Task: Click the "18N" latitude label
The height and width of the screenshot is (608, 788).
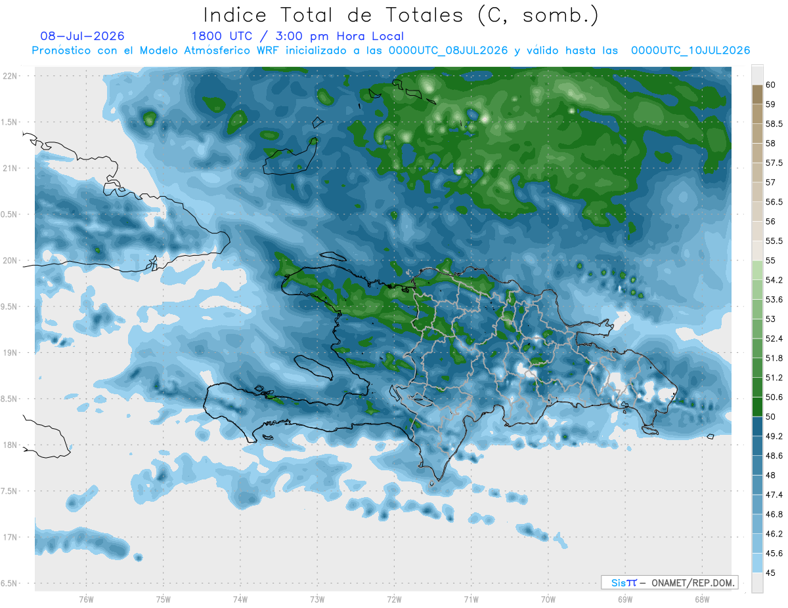Action: tap(10, 445)
